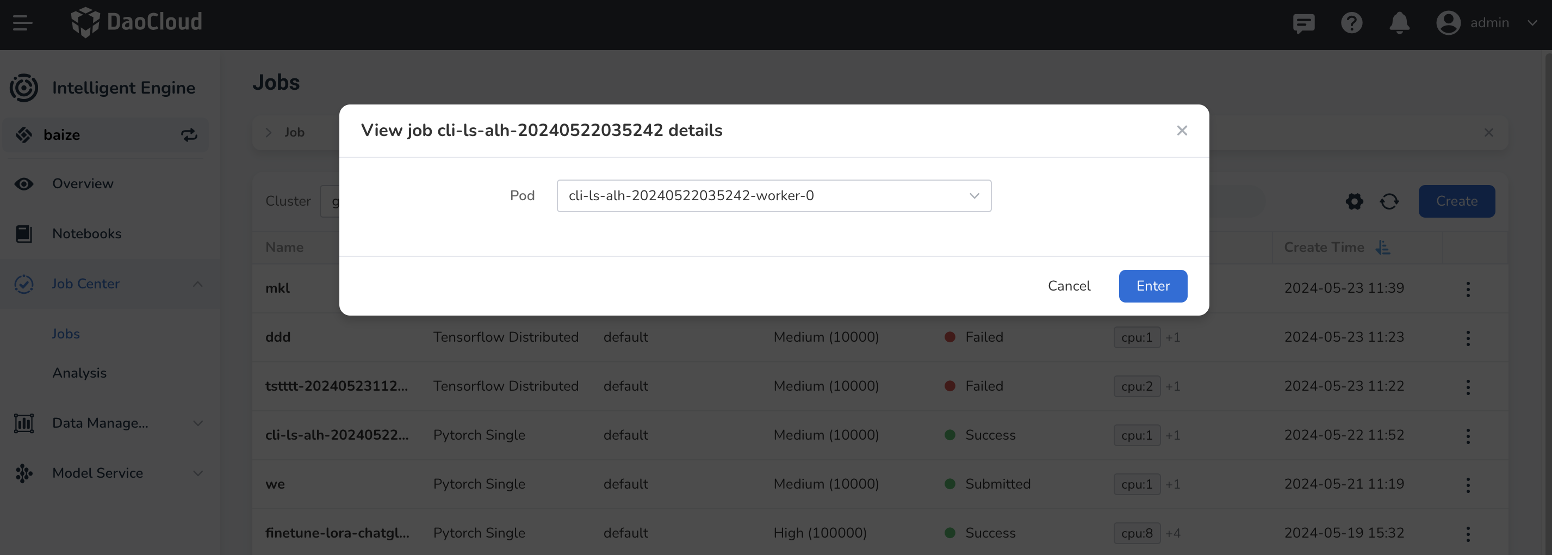Switch workspace using the baize swap icon

(x=189, y=135)
